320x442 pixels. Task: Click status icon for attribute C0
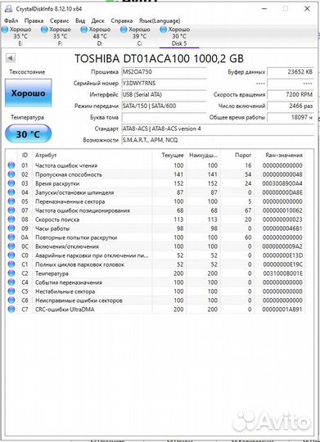(11, 255)
